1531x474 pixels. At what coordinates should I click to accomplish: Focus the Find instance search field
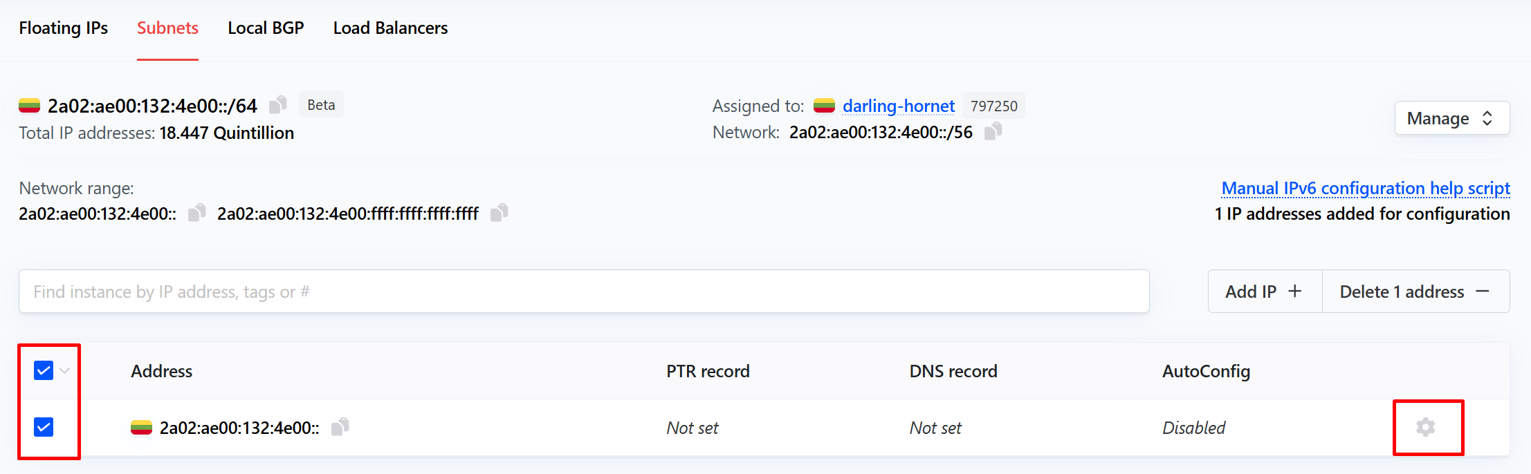point(583,292)
